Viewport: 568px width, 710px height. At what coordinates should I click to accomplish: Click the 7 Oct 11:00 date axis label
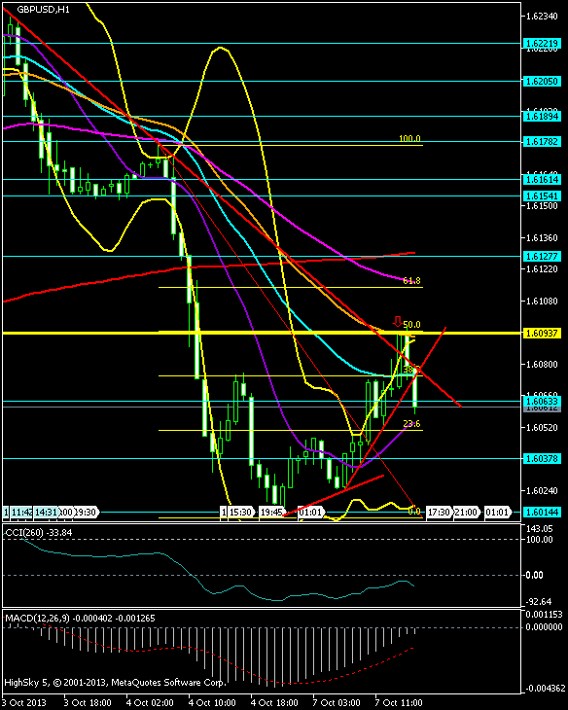point(399,703)
